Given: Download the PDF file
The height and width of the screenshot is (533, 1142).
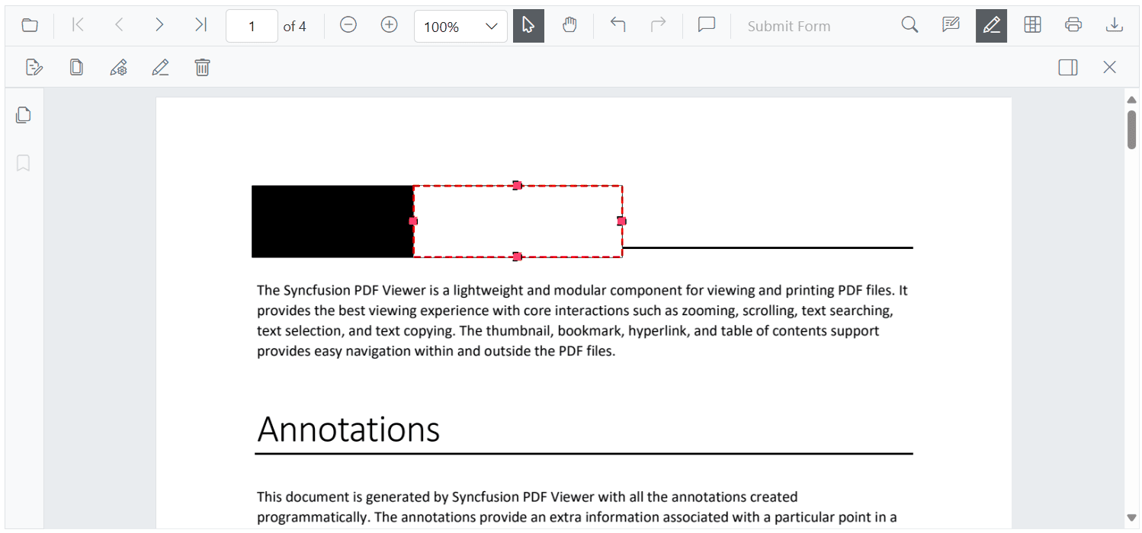Looking at the screenshot, I should (x=1115, y=25).
